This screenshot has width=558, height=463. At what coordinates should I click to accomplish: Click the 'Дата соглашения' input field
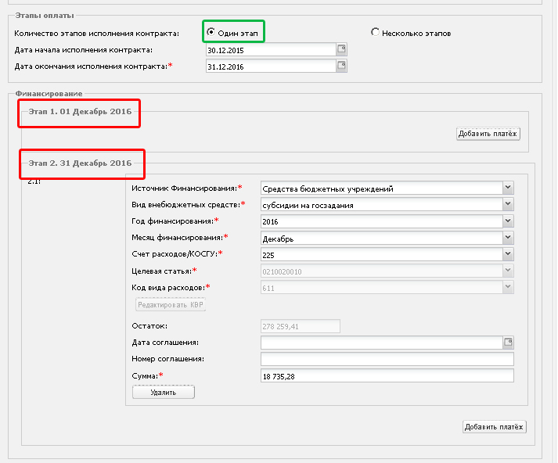pos(380,343)
